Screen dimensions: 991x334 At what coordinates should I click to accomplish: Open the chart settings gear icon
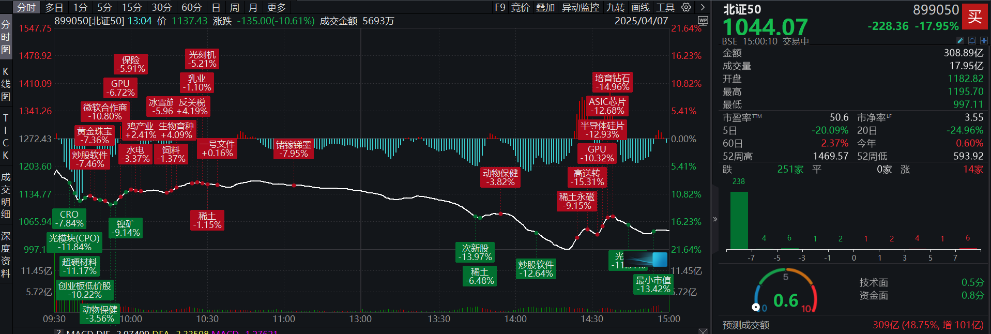coord(686,7)
